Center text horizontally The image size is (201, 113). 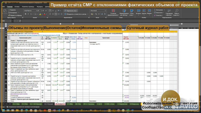coord(53,14)
